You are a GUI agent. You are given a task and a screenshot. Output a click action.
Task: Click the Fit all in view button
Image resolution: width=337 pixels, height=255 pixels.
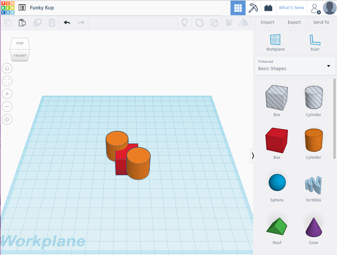[x=7, y=81]
